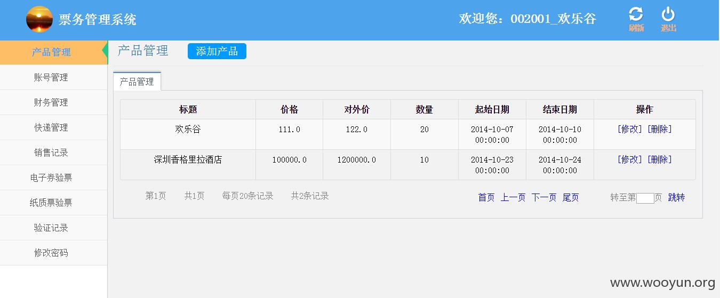Image resolution: width=720 pixels, height=298 pixels.
Task: Click the 票务管理系统 title
Action: (98, 20)
